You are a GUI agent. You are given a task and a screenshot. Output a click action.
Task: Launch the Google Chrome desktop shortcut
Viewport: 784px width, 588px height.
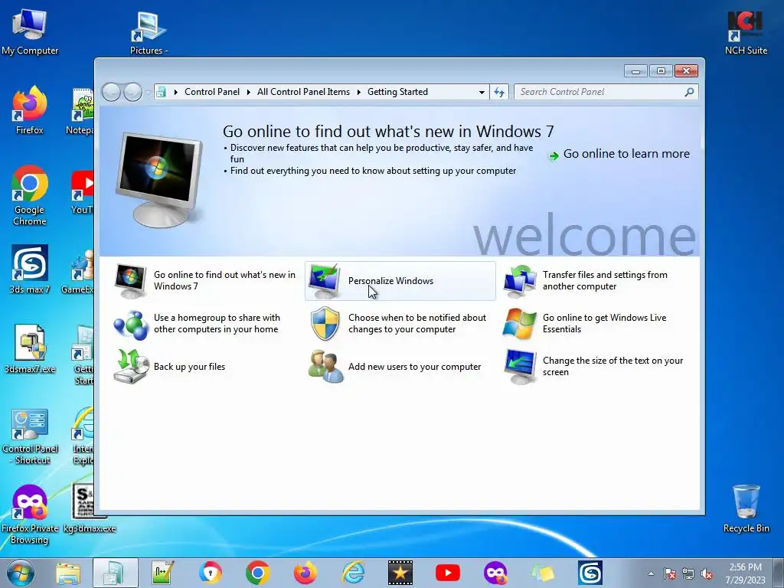pyautogui.click(x=30, y=195)
